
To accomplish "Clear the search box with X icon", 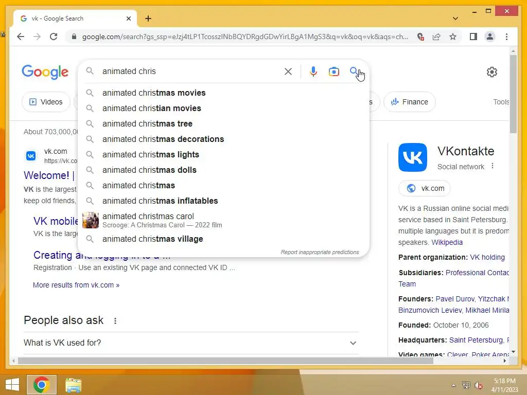I will [288, 71].
